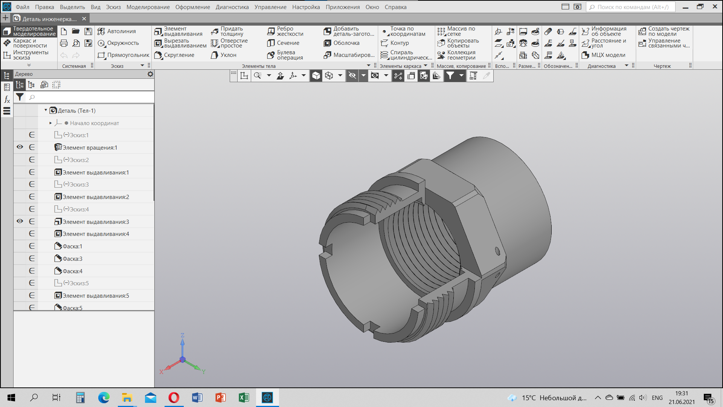This screenshot has height=407, width=723.
Task: Click the tree search input field
Action: [90, 97]
